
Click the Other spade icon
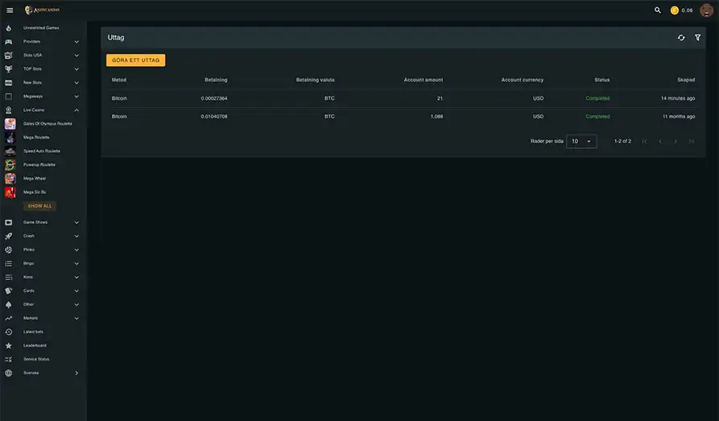click(8, 304)
